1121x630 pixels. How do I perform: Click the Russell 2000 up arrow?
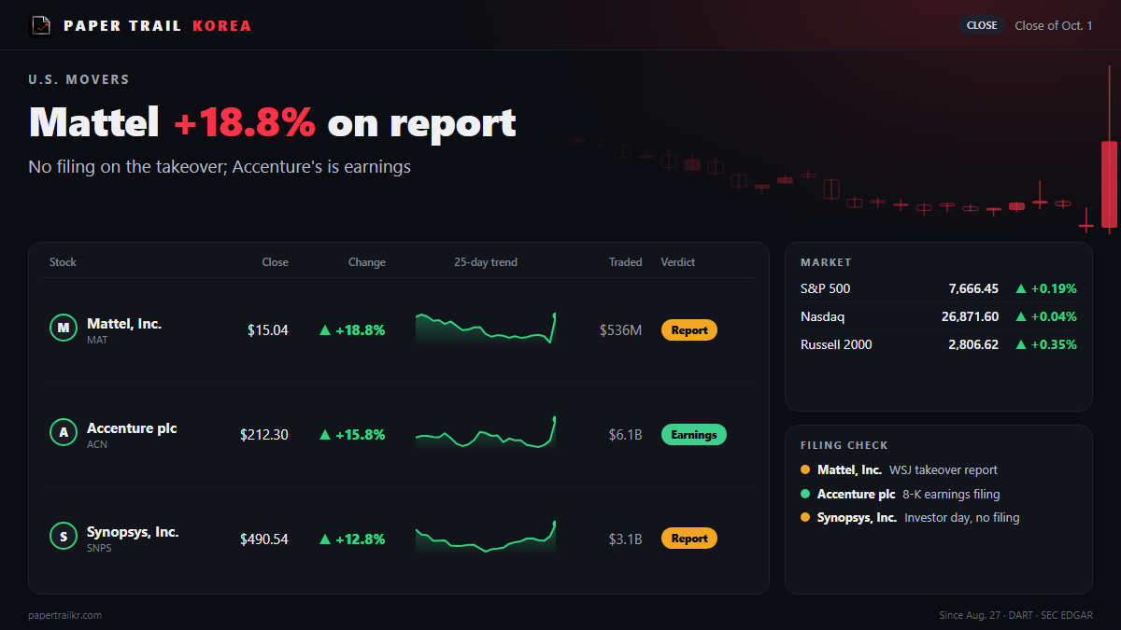point(1021,344)
